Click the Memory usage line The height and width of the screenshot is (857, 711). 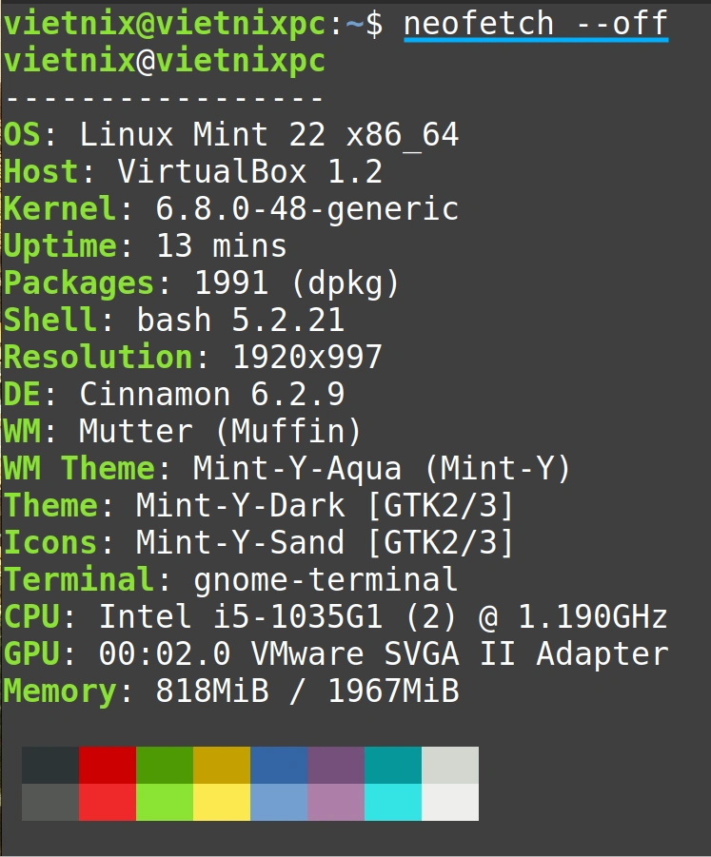230,691
